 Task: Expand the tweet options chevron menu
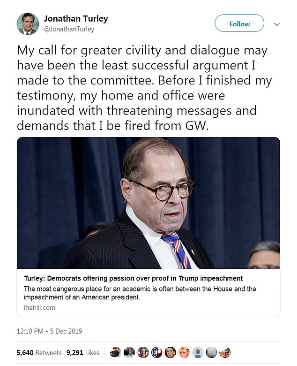pos(276,24)
